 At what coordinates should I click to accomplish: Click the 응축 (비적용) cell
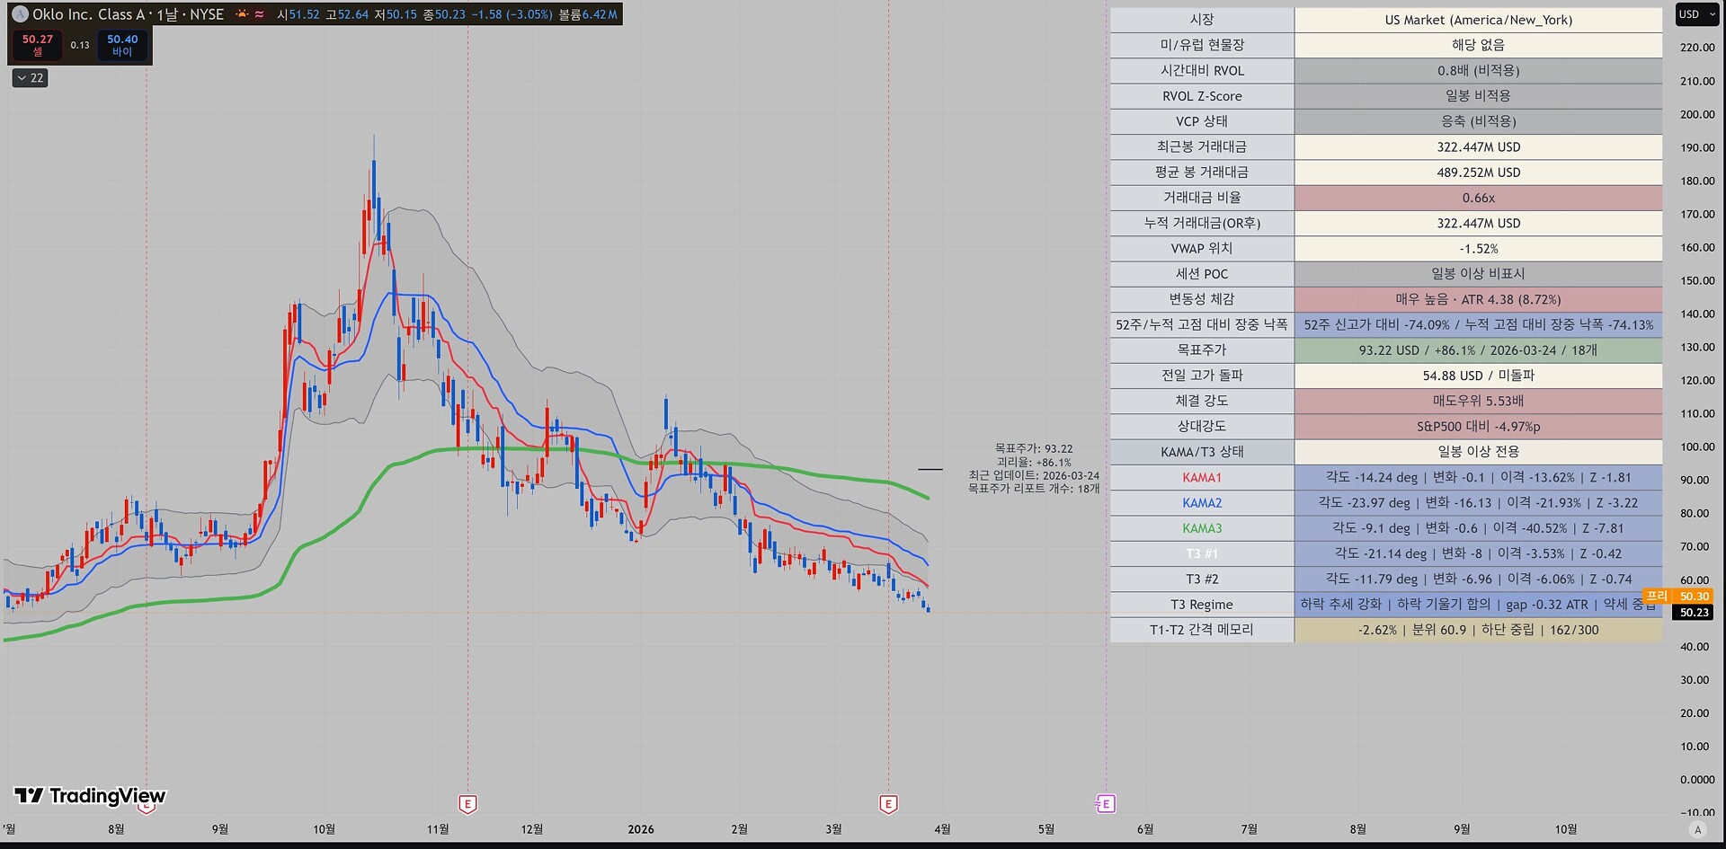pos(1478,121)
